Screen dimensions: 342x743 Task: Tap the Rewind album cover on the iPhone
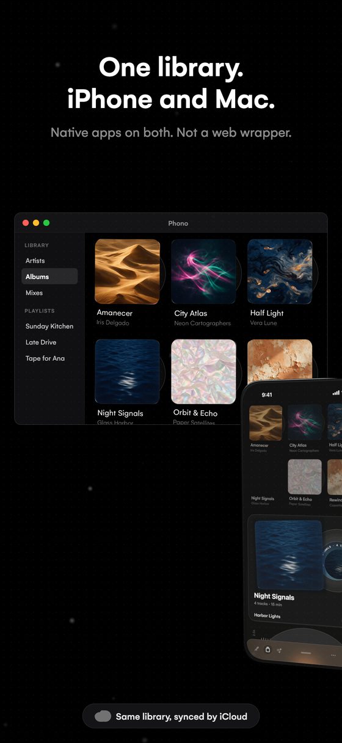(335, 476)
